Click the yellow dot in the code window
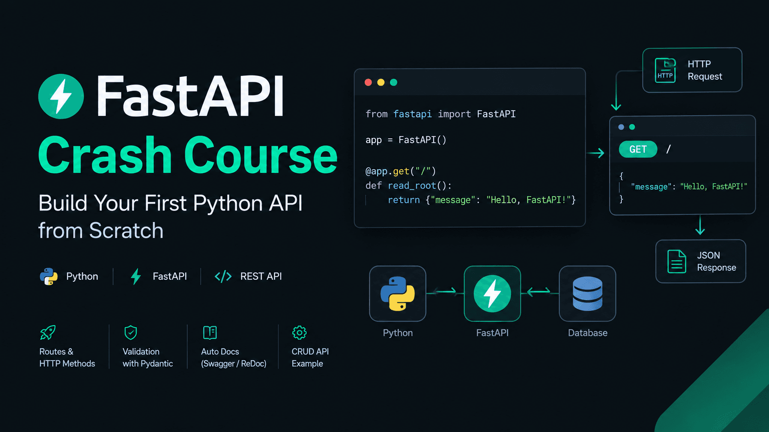This screenshot has height=432, width=769. click(381, 82)
